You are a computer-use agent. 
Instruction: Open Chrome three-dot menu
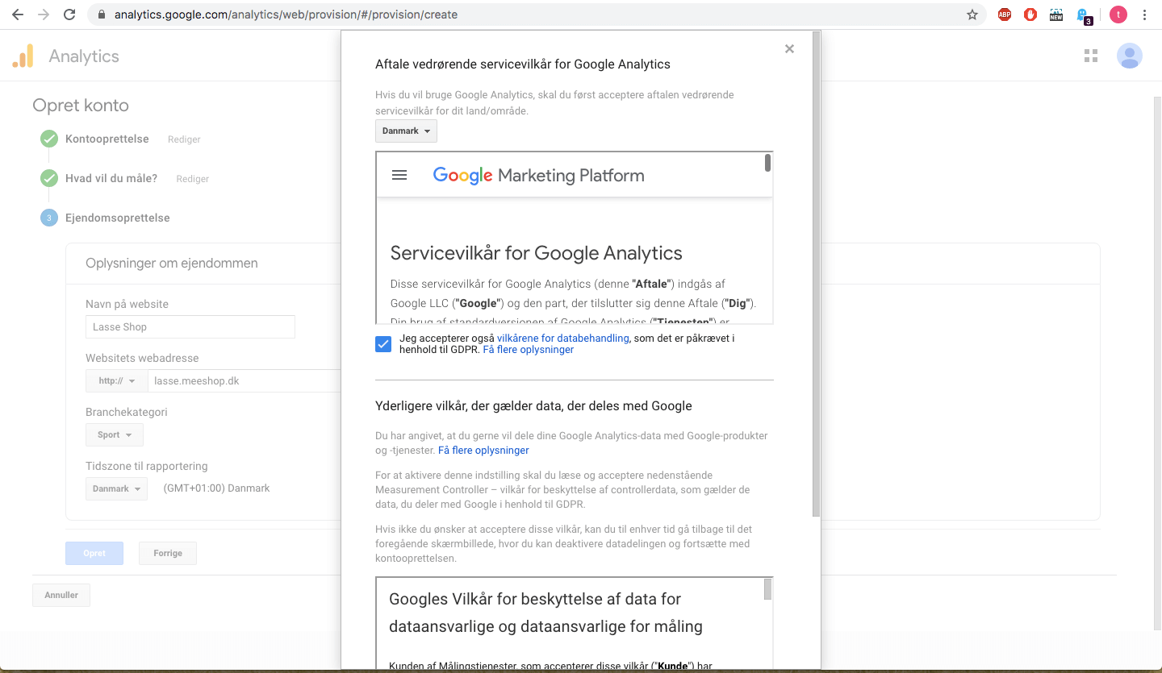point(1145,15)
